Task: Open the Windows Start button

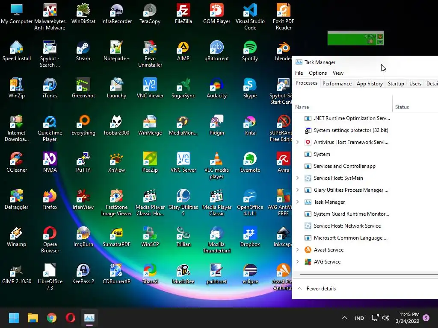Action: coord(14,318)
